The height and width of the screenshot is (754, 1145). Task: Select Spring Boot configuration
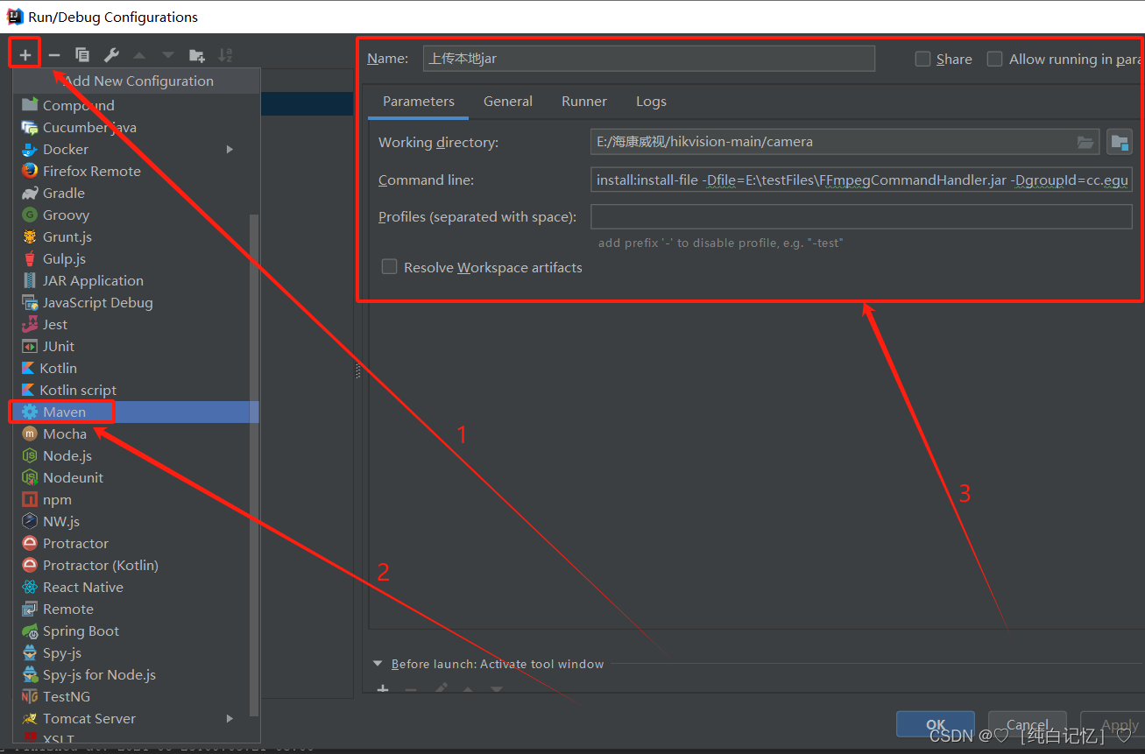coord(136,631)
